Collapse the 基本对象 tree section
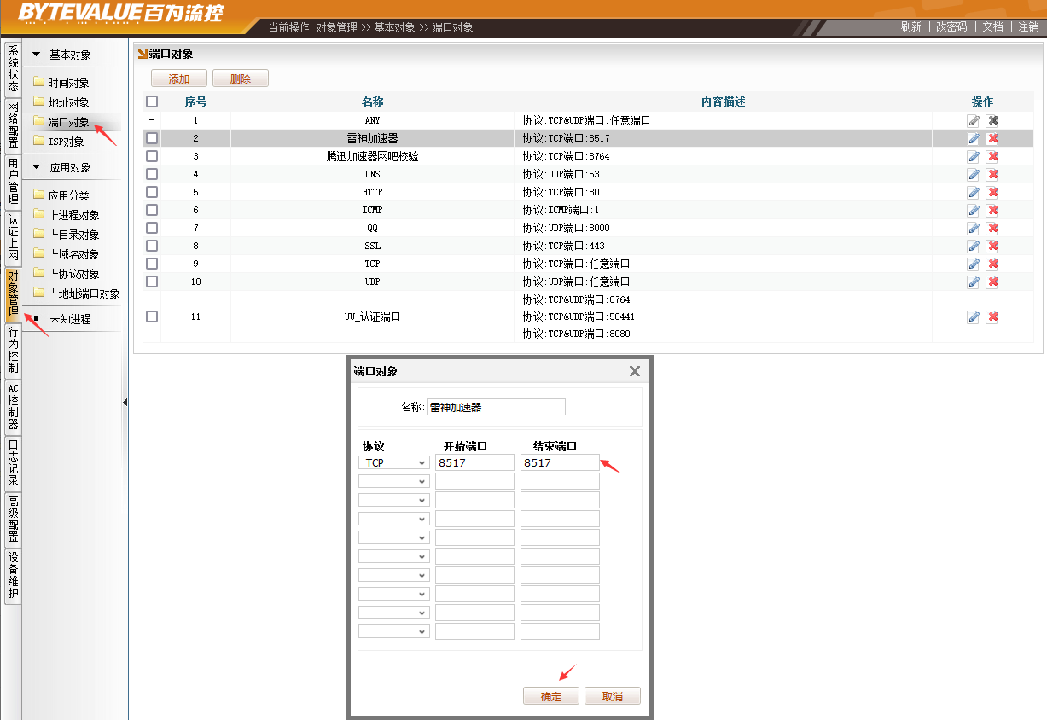Viewport: 1047px width, 720px height. point(36,55)
